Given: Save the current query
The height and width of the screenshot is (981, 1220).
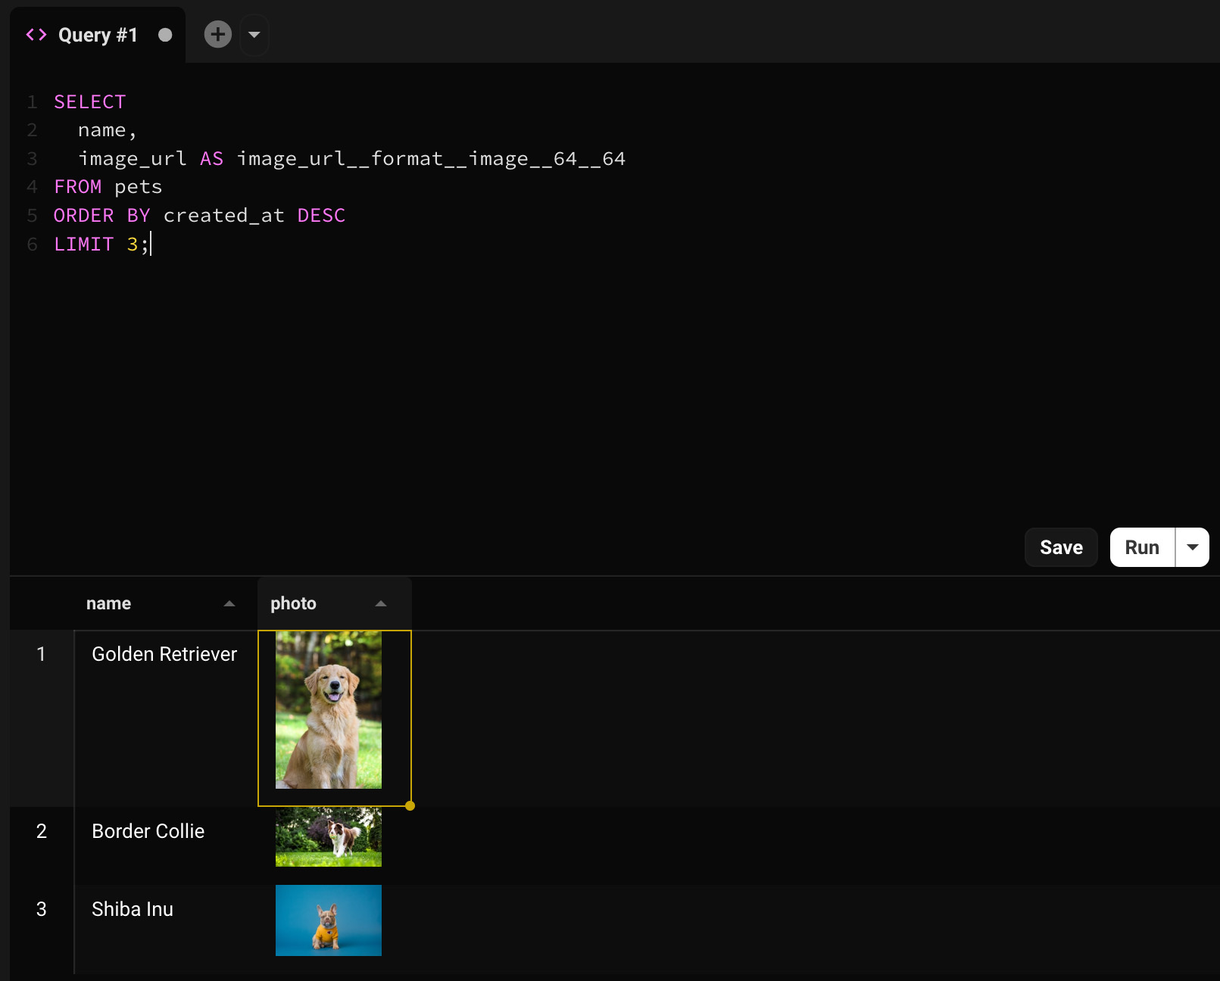Looking at the screenshot, I should 1060,547.
